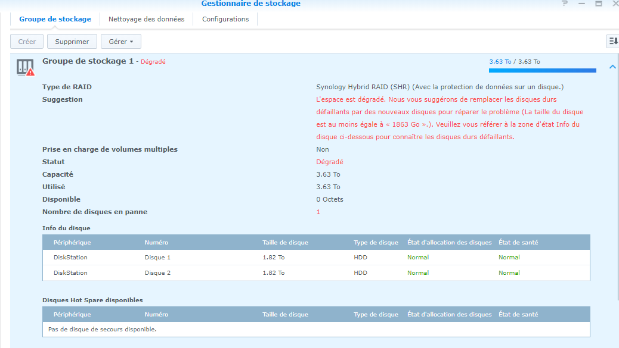Collapse the Groupe de stockage 1 panel
619x348 pixels.
point(612,67)
